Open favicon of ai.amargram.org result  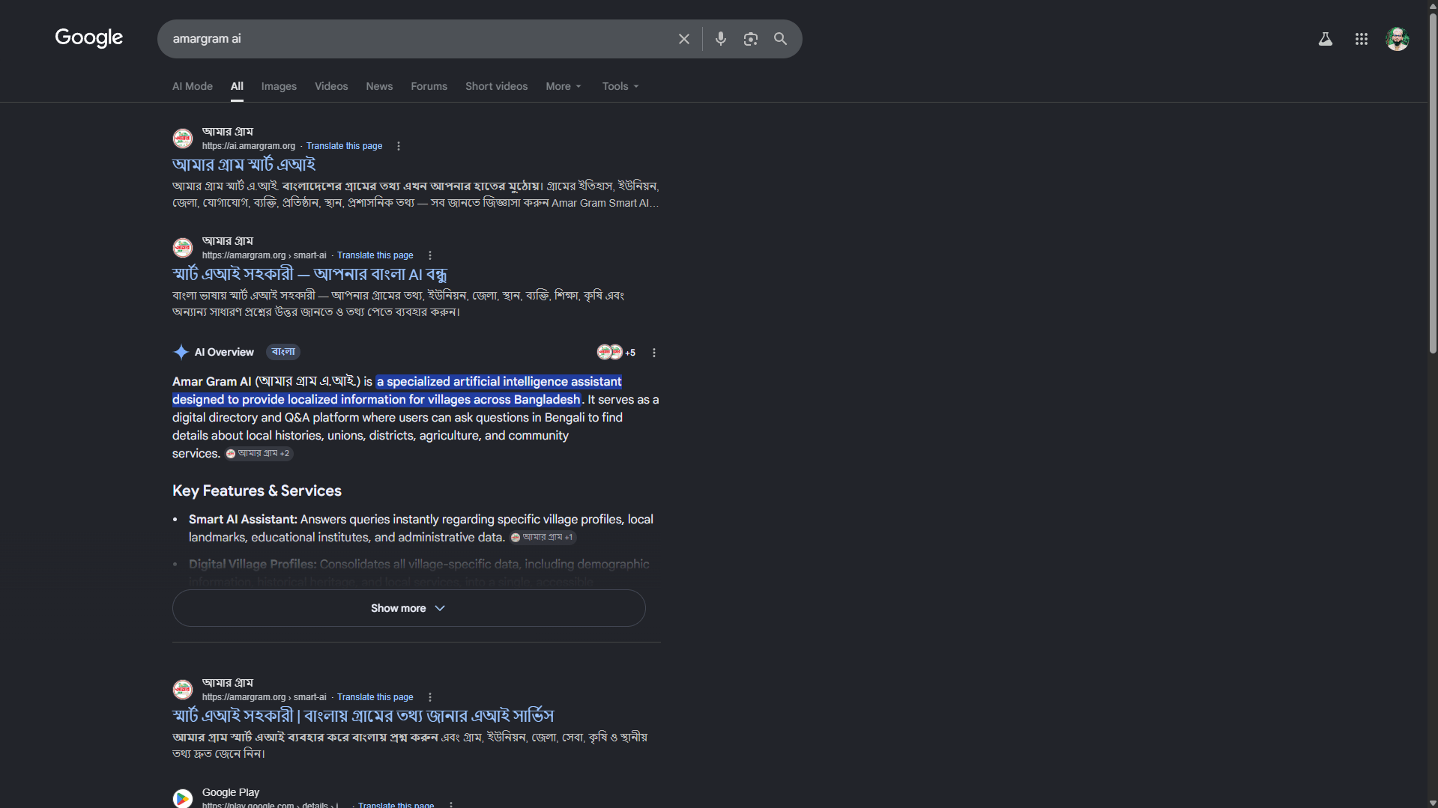click(183, 139)
